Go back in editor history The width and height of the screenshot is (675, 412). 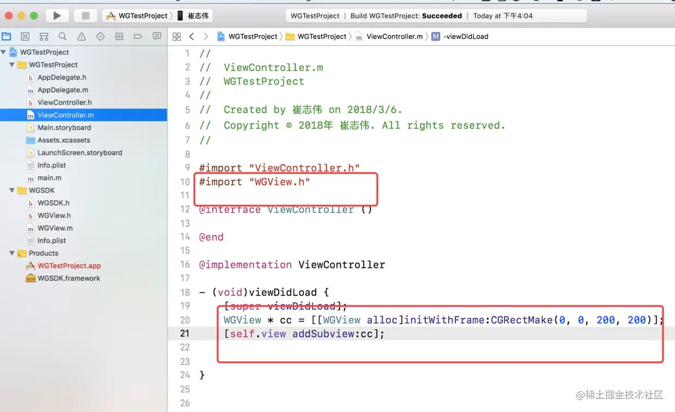pyautogui.click(x=192, y=36)
